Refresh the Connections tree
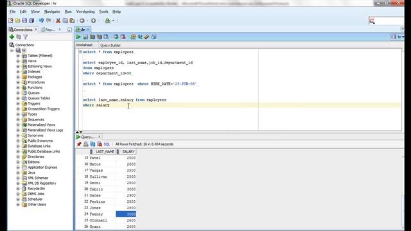 (x=19, y=37)
